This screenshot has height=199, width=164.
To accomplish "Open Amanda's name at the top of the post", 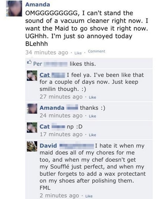I will pos(38,5).
